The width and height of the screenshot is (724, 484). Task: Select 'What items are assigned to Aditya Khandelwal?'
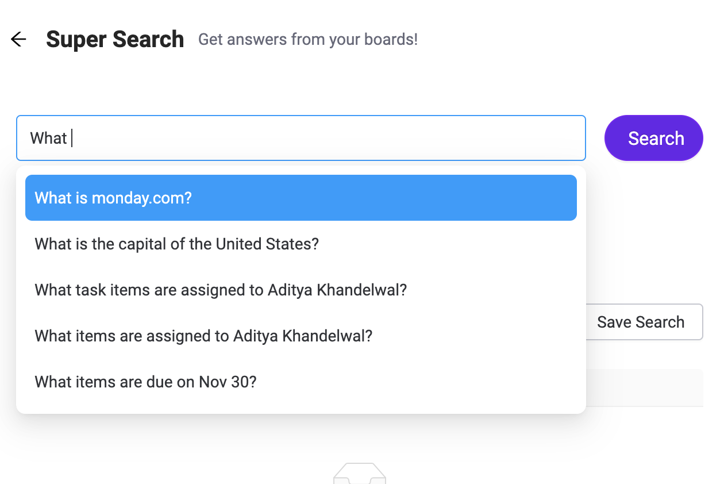(x=203, y=336)
